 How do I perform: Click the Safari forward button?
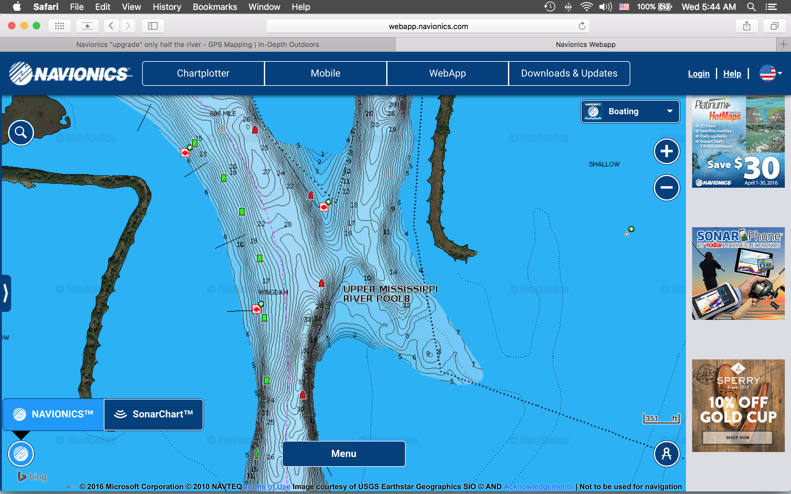tap(128, 26)
